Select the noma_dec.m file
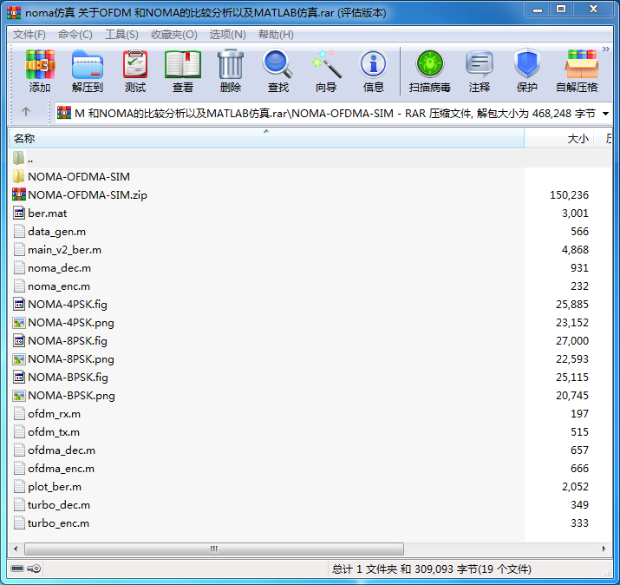 click(x=59, y=268)
